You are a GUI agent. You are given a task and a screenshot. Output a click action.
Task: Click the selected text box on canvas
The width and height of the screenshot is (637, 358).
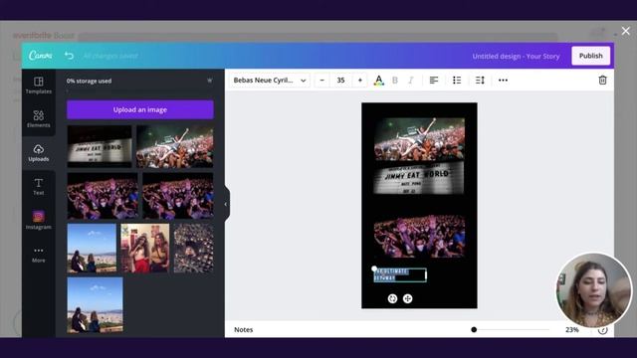(x=400, y=274)
